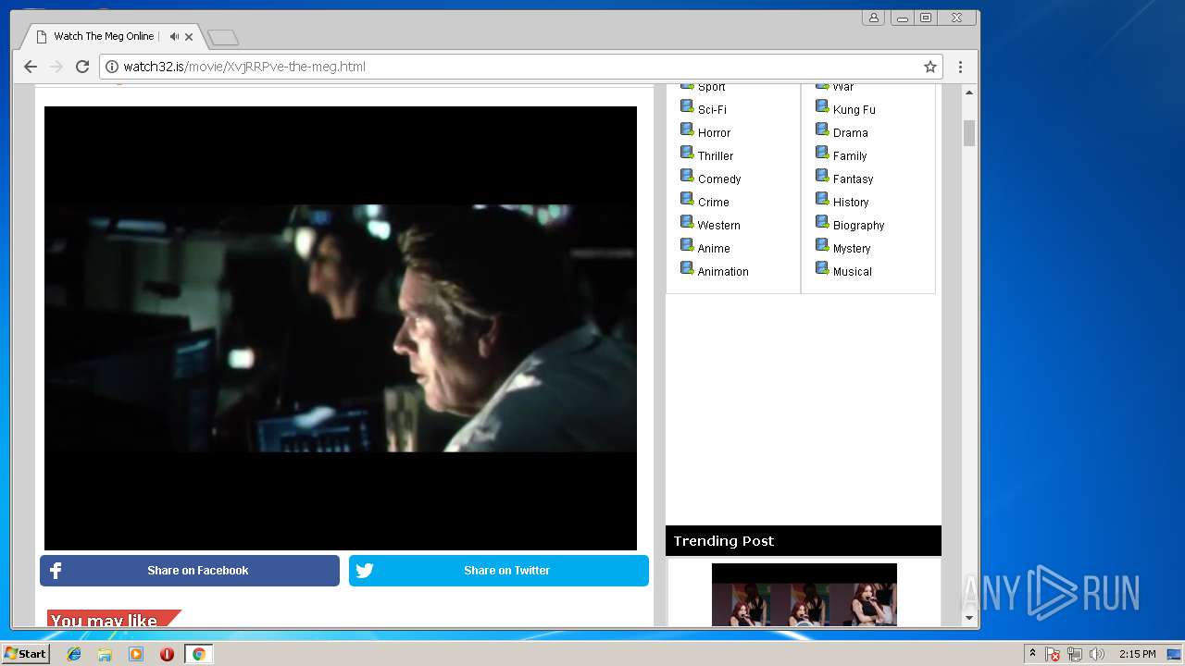Select Chrome in the taskbar
Image resolution: width=1185 pixels, height=666 pixels.
pyautogui.click(x=198, y=654)
